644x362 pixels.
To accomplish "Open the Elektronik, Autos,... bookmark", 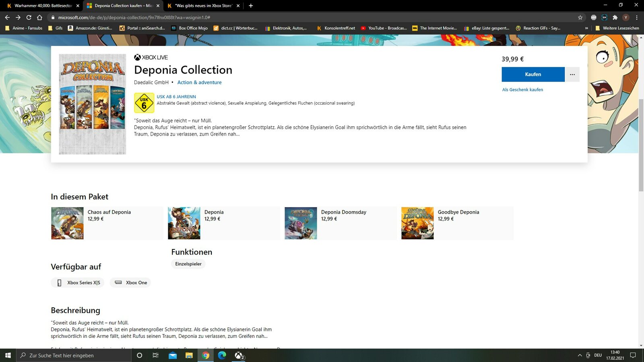I will coord(286,28).
